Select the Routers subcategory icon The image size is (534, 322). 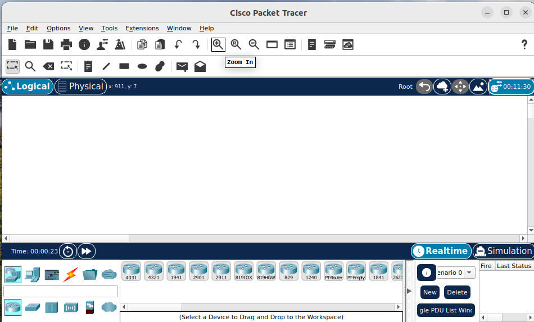coord(13,307)
